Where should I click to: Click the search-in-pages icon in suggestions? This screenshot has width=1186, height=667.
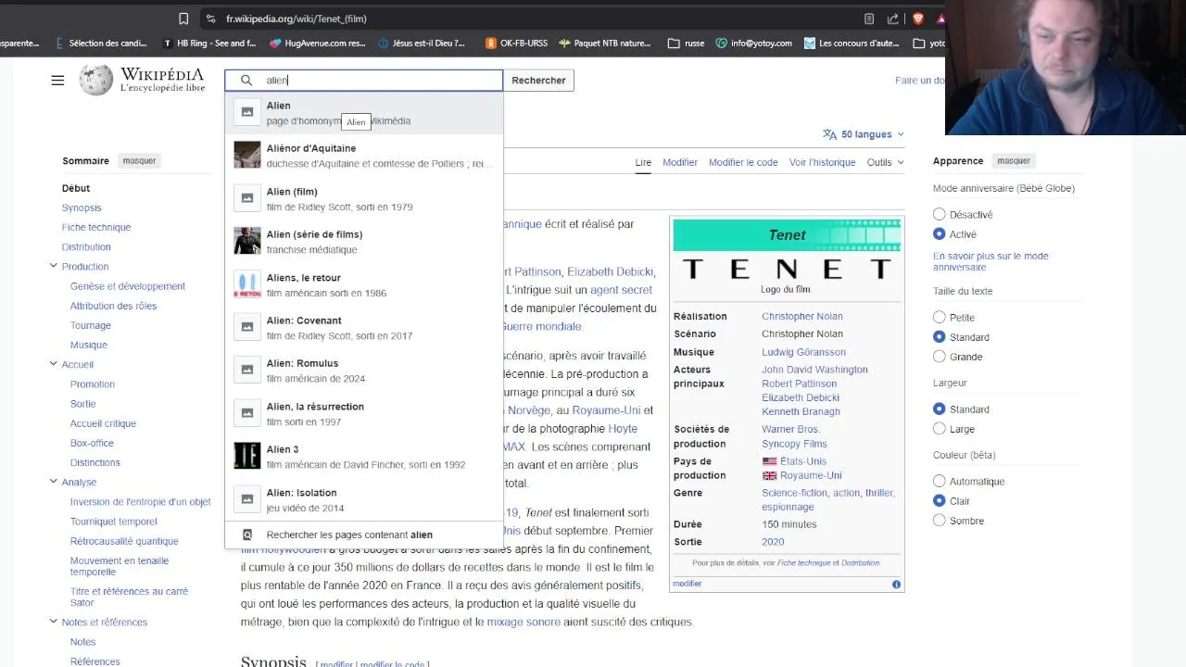[x=247, y=535]
